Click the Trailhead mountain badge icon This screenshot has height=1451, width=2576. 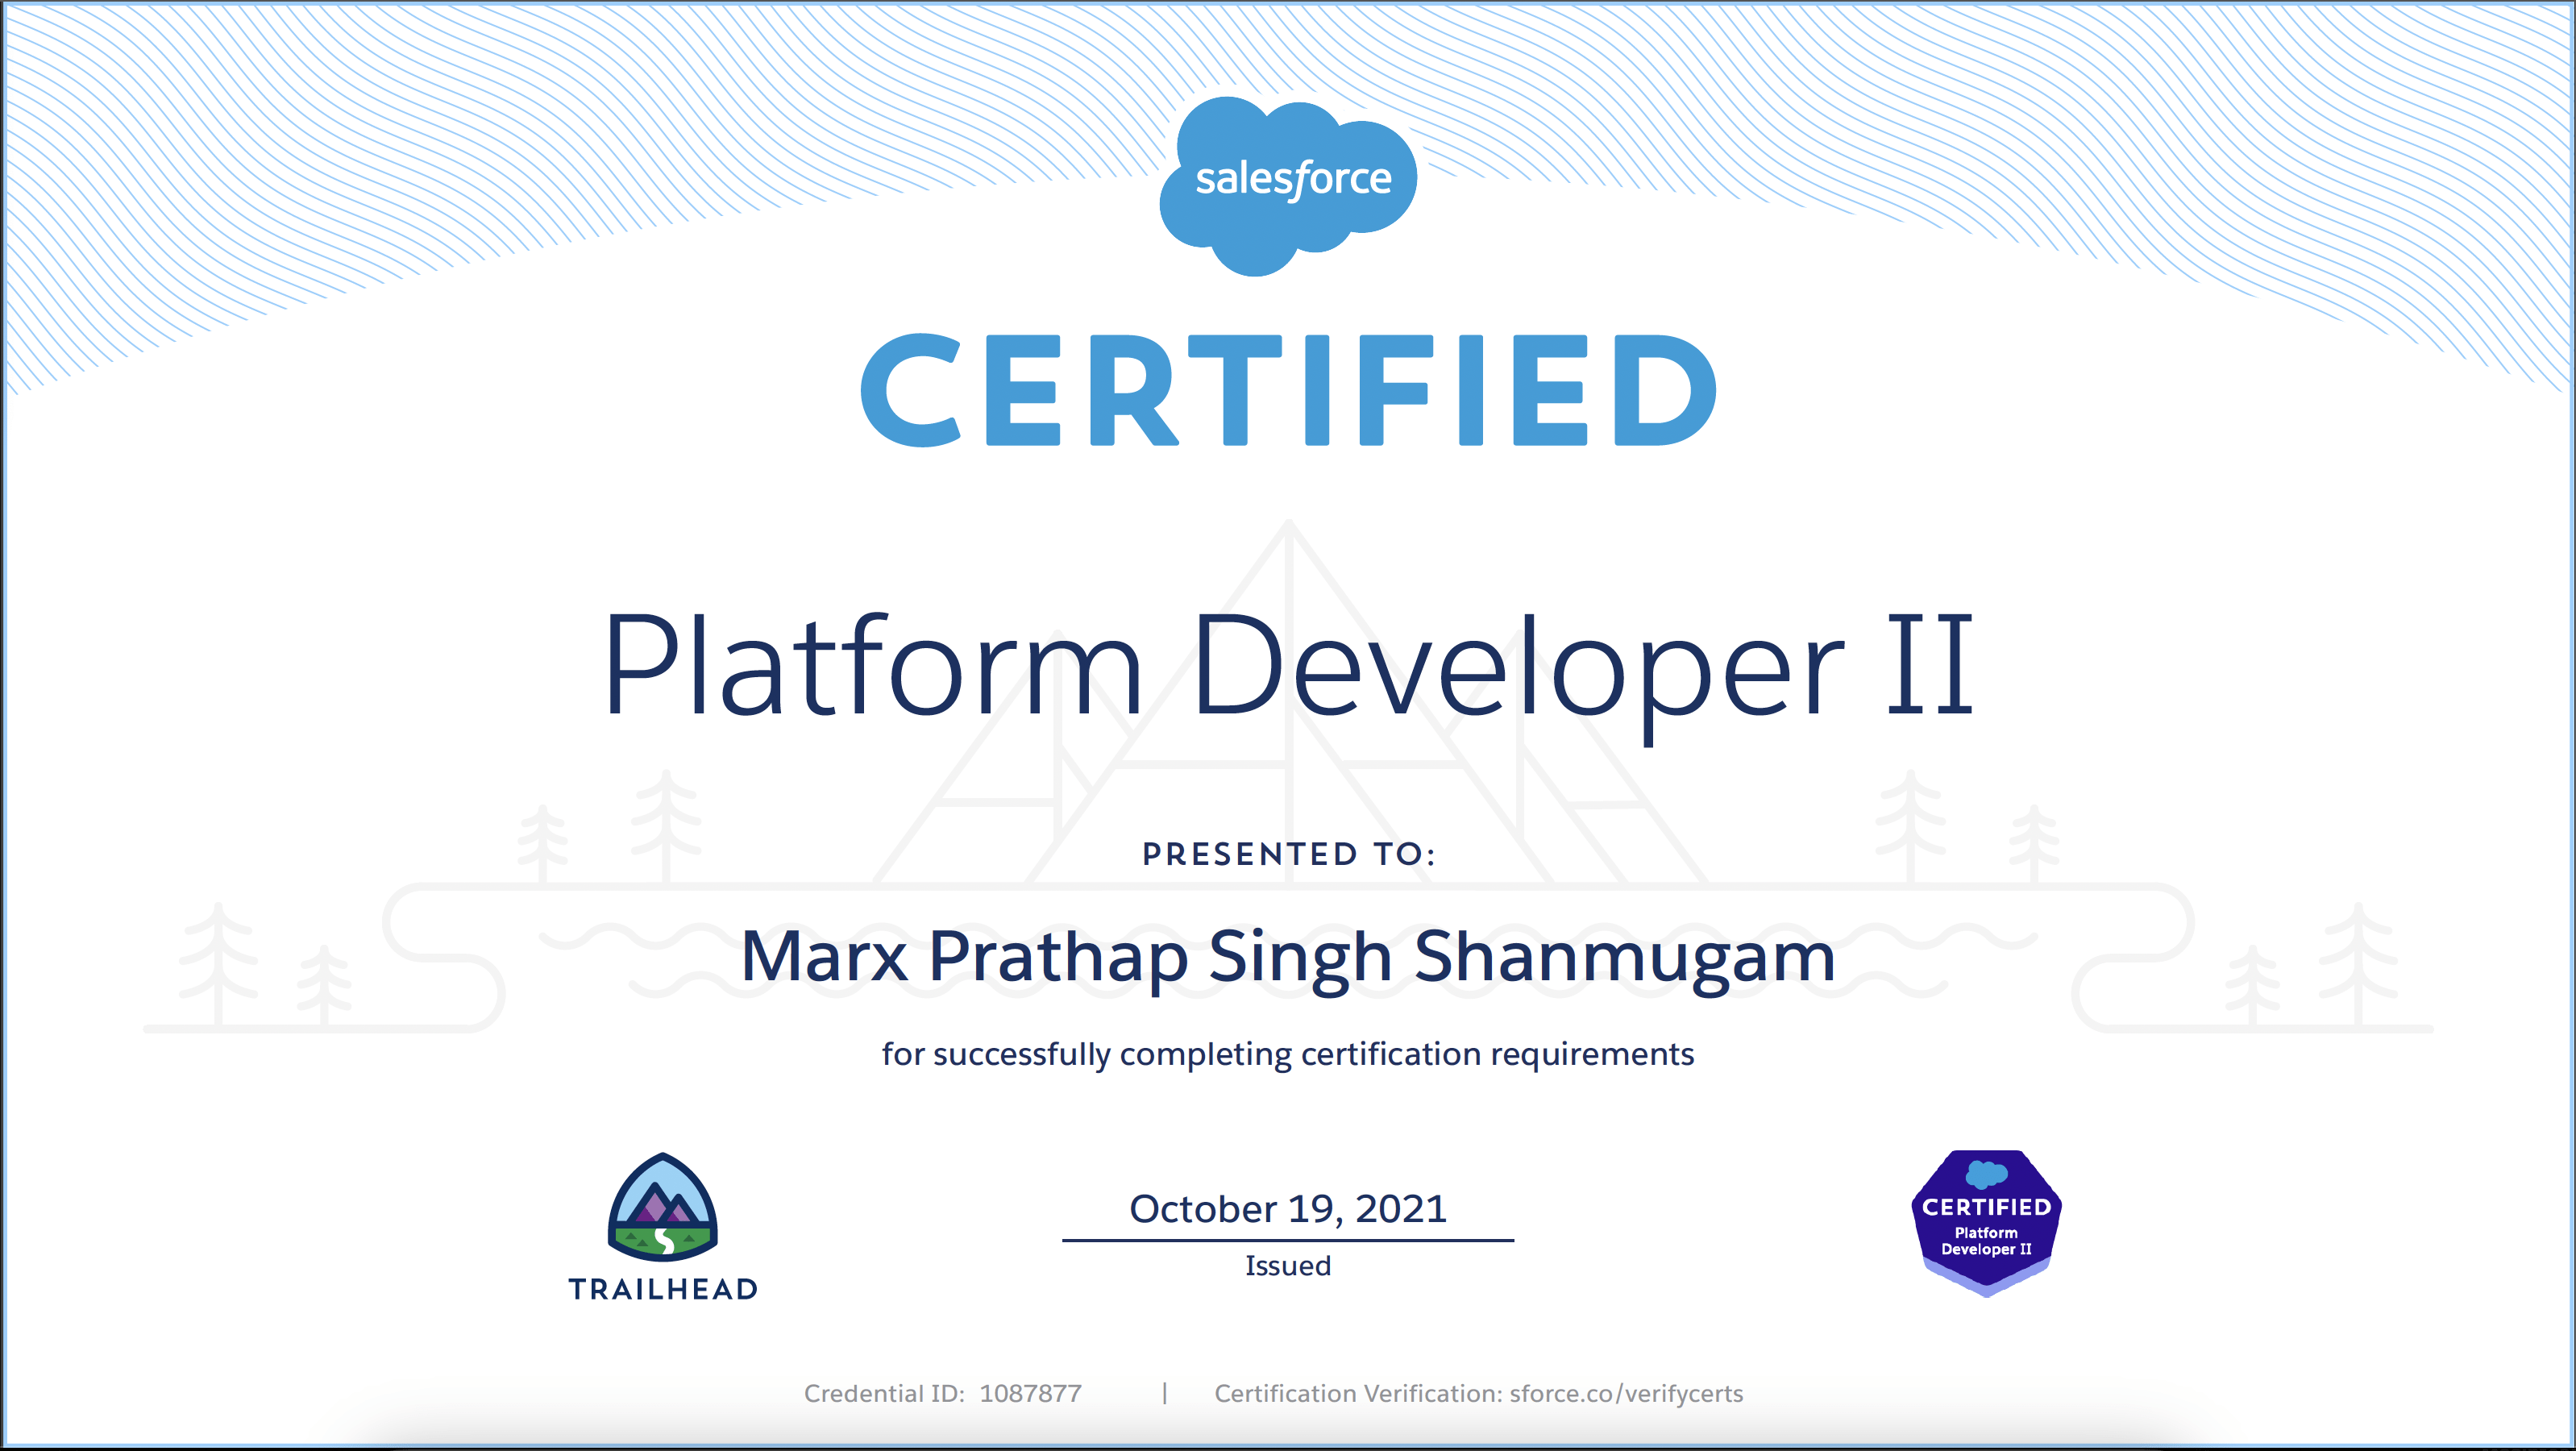663,1207
